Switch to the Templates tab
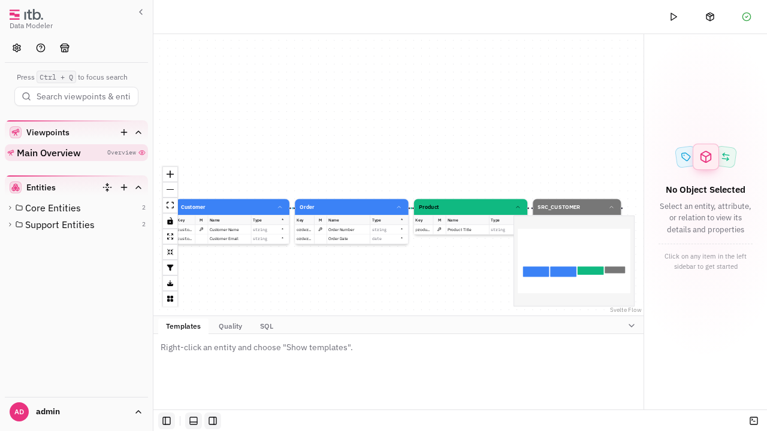Image resolution: width=767 pixels, height=431 pixels. click(183, 326)
